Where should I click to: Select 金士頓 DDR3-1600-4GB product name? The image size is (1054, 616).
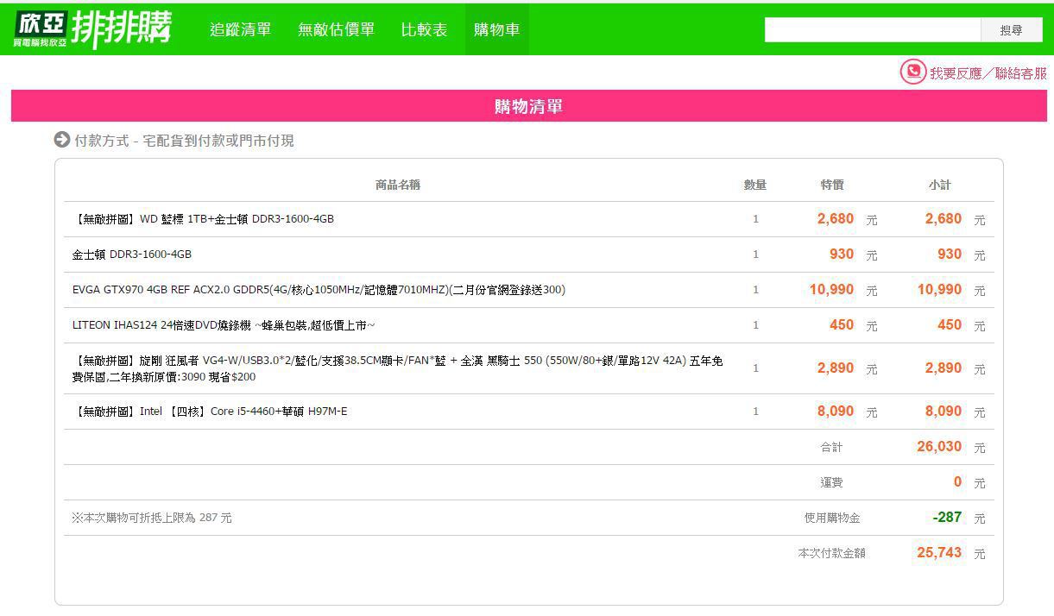coord(132,255)
